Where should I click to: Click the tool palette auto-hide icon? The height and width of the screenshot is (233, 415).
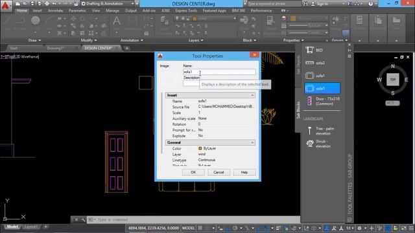pos(350,50)
